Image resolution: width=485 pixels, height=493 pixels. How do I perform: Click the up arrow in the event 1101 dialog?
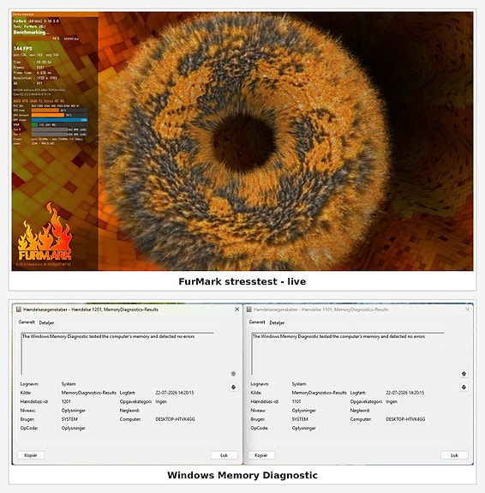coord(464,374)
